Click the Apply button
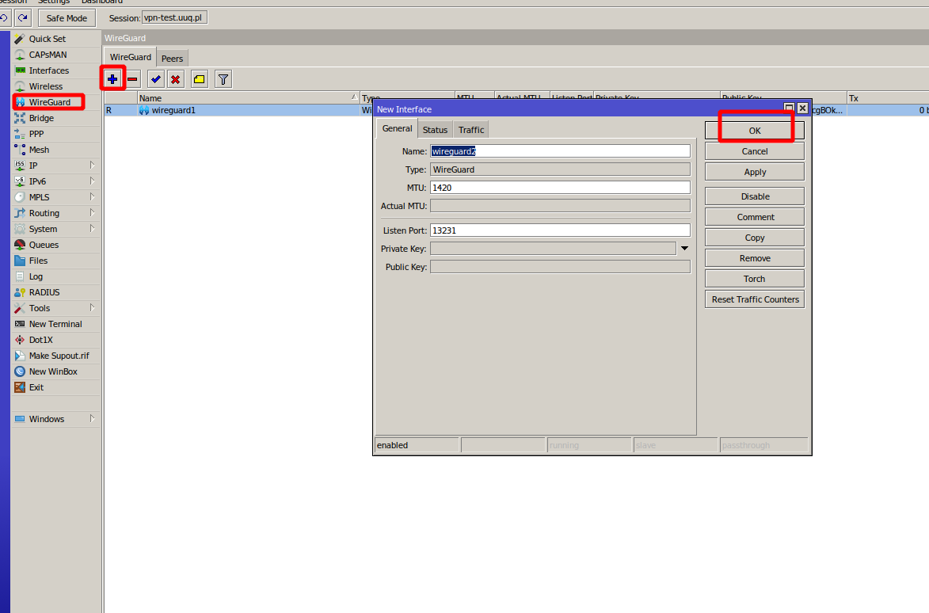The height and width of the screenshot is (613, 929). click(753, 171)
